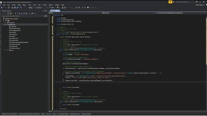
Task: Open the Build menu
Action: (19, 5)
